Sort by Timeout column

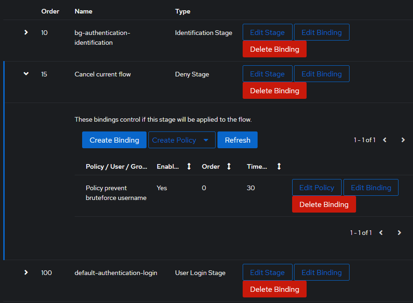pos(279,166)
